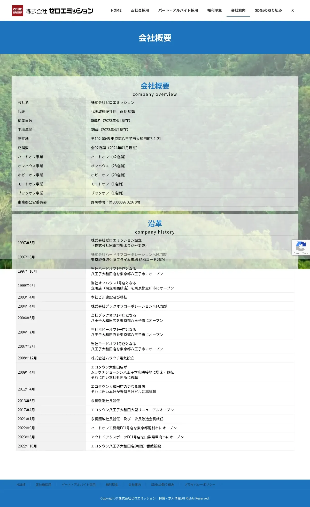Click 永長照敏社長就任 及び 永長敬造会長就任 entry

tap(127, 419)
